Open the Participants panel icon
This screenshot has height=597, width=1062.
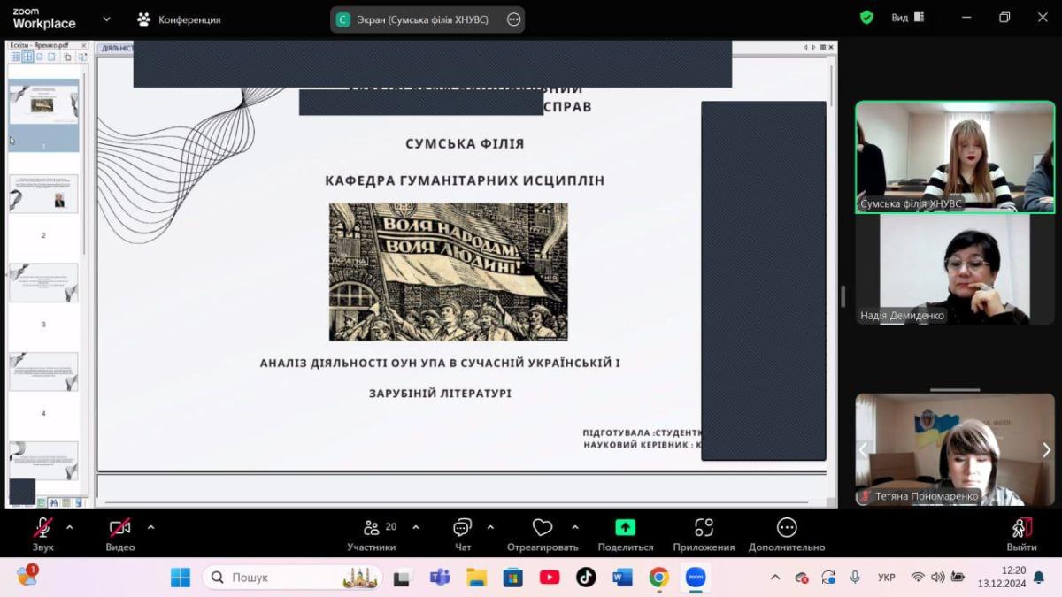[372, 528]
